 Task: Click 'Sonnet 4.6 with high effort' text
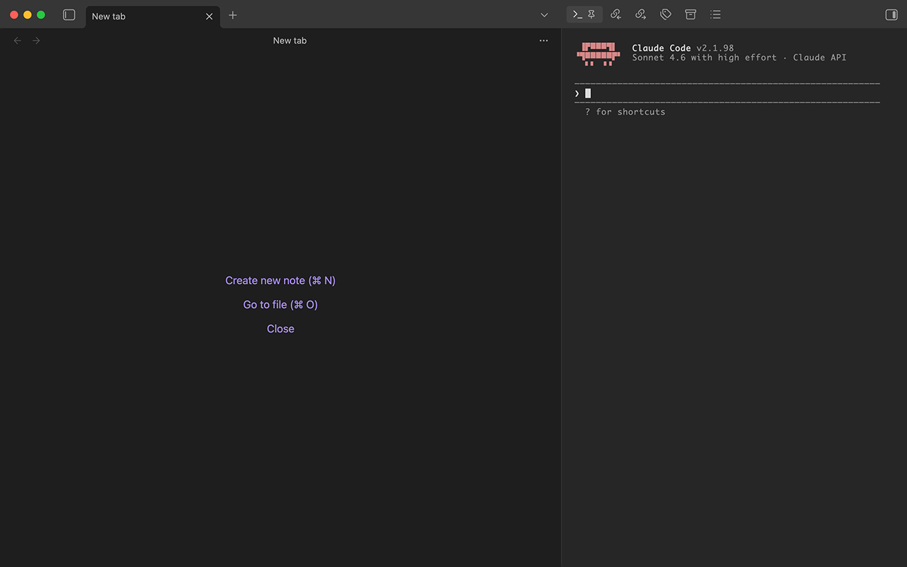[x=704, y=58]
